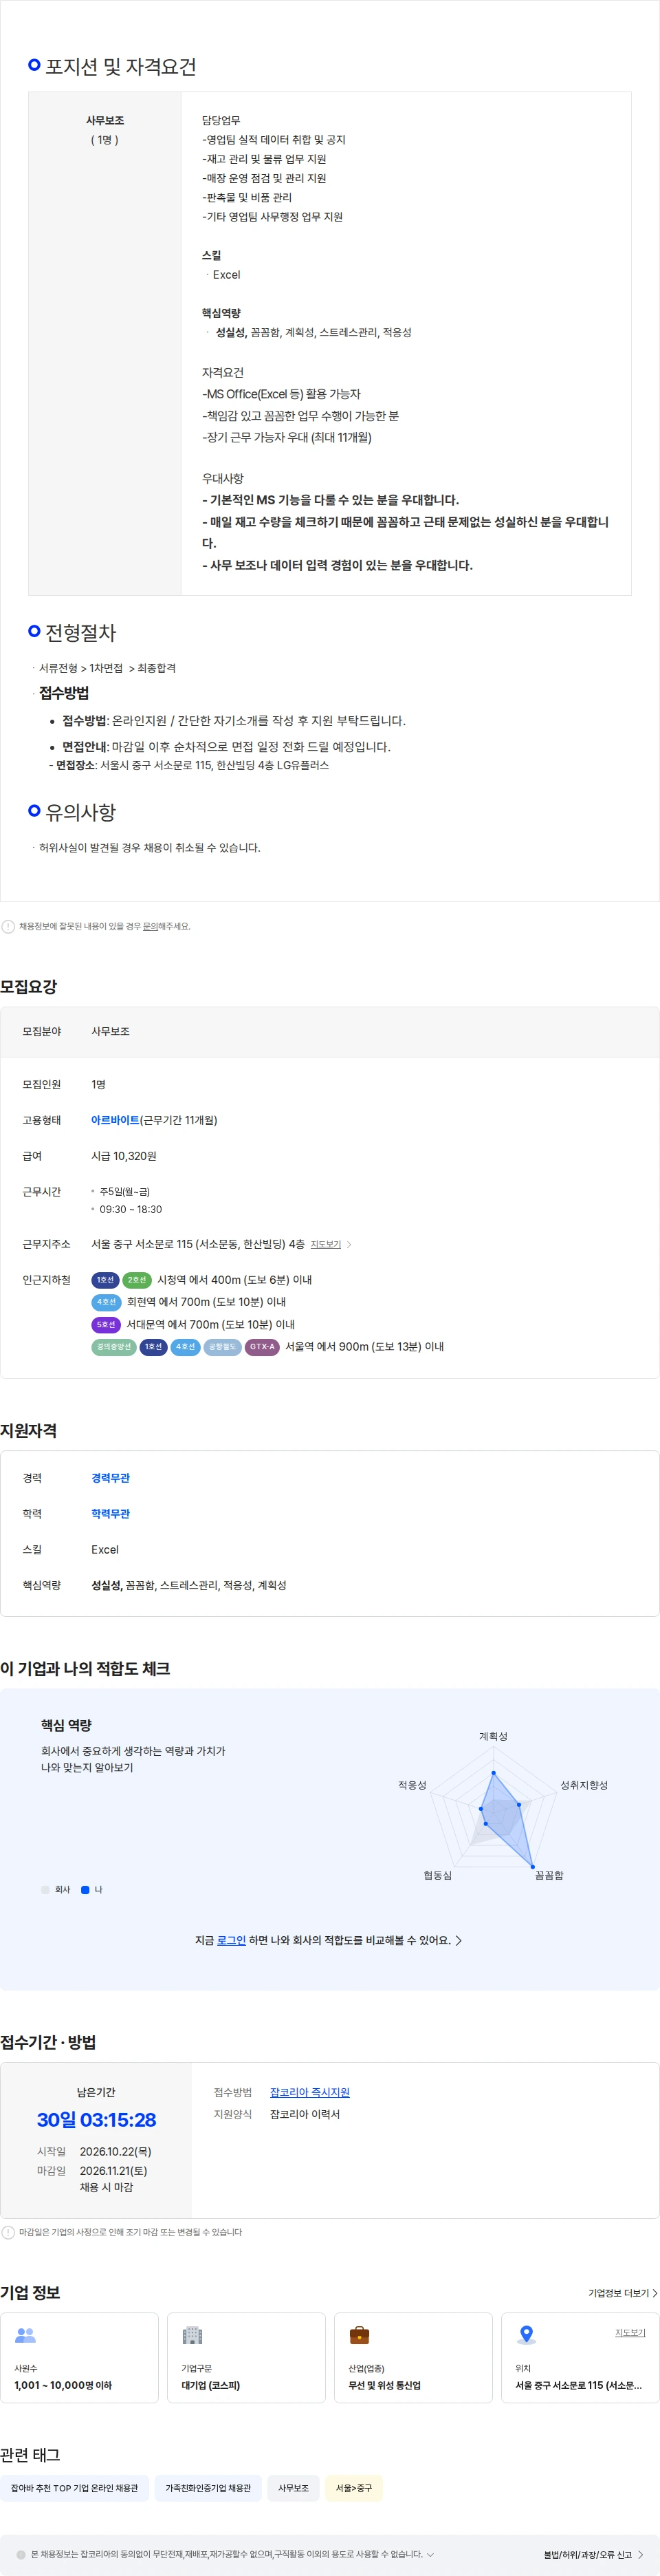The height and width of the screenshot is (2576, 660).
Task: Click the 1,001 ~ 10,000명 이하 value
Action: pos(63,2385)
